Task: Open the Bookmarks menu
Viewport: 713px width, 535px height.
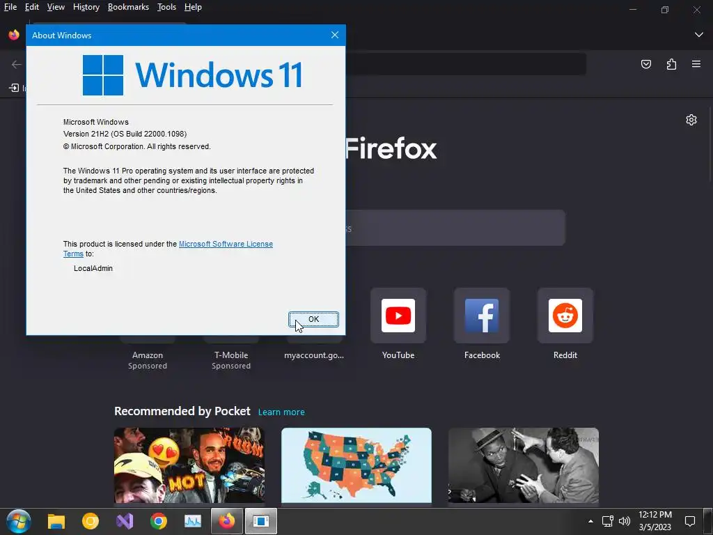Action: (x=128, y=7)
